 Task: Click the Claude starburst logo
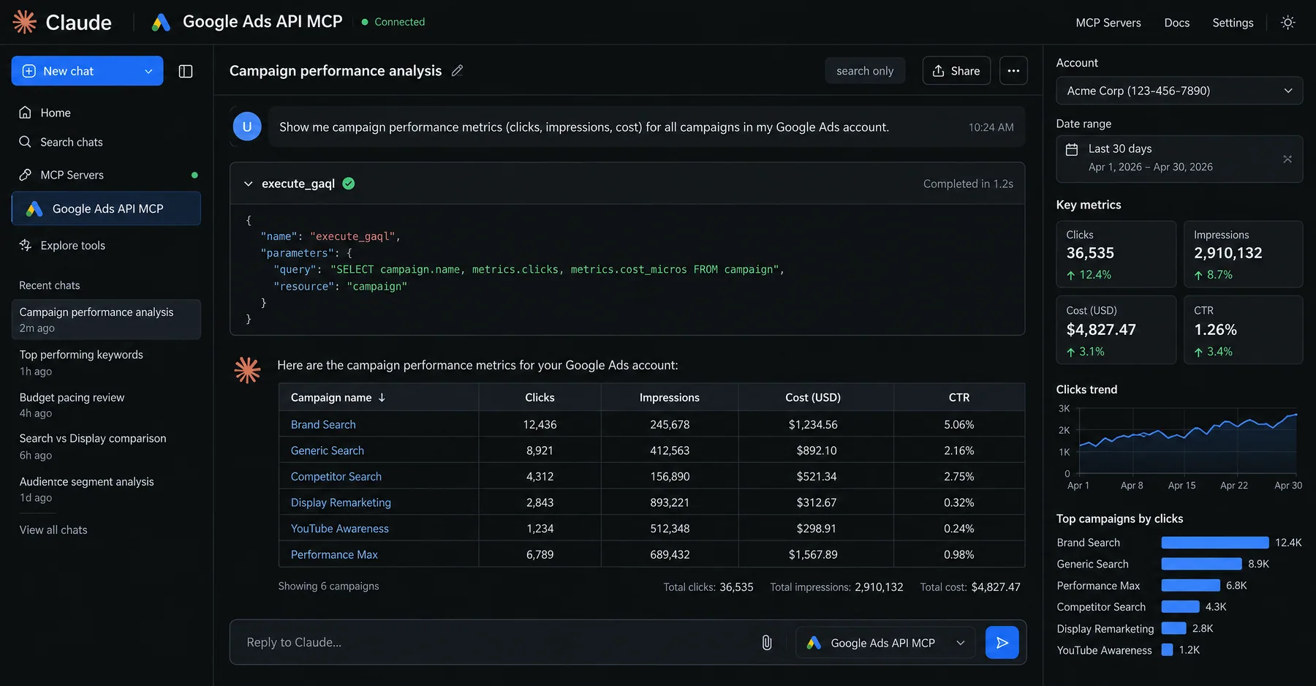pos(24,22)
